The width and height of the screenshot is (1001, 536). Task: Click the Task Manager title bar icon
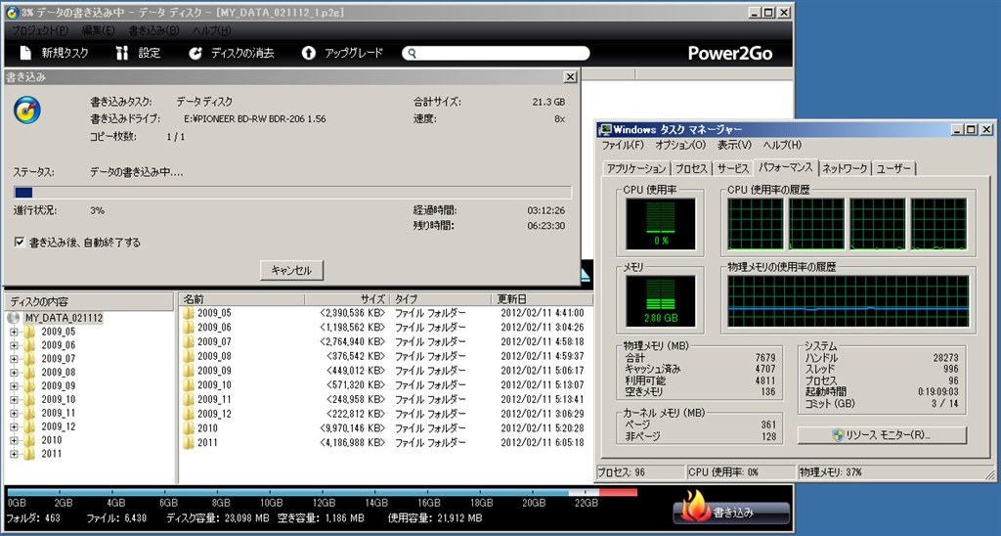[x=604, y=130]
